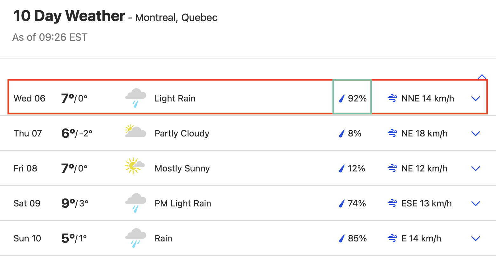Expand Friday 08 forecast details chevron

coord(476,169)
